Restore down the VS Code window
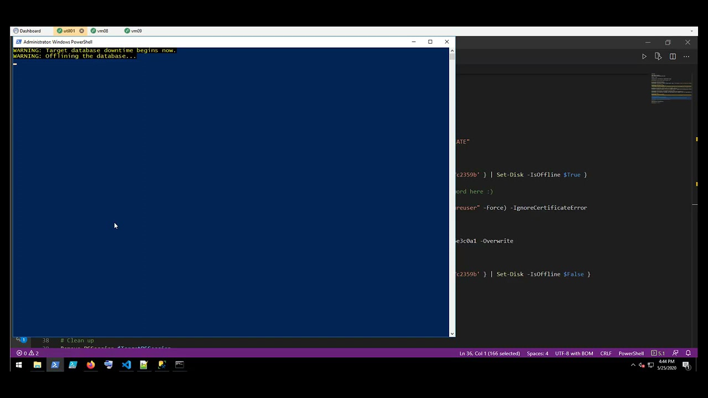The image size is (708, 398). pos(668,43)
